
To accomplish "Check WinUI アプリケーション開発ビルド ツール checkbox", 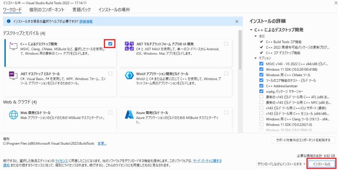I will coord(226,74).
